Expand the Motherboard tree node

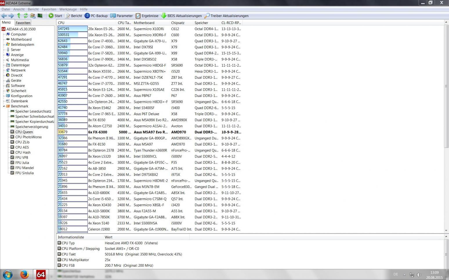4,39
